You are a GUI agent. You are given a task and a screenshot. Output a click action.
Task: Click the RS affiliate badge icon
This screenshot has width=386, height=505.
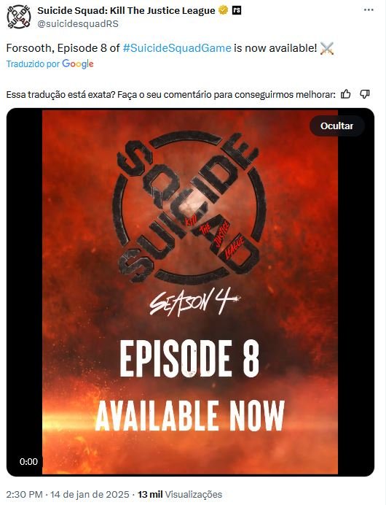(237, 11)
